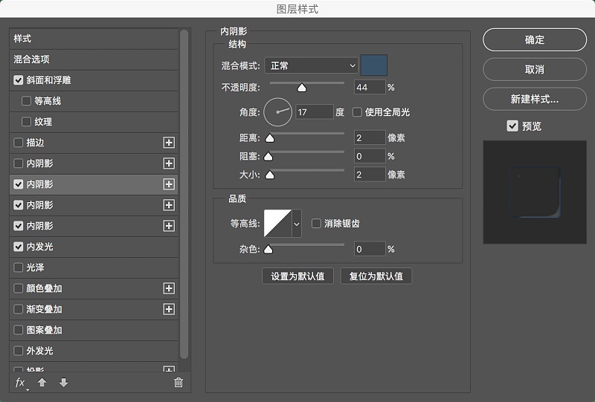This screenshot has width=595, height=402.
Task: Click the 取消 button
Action: tap(535, 69)
